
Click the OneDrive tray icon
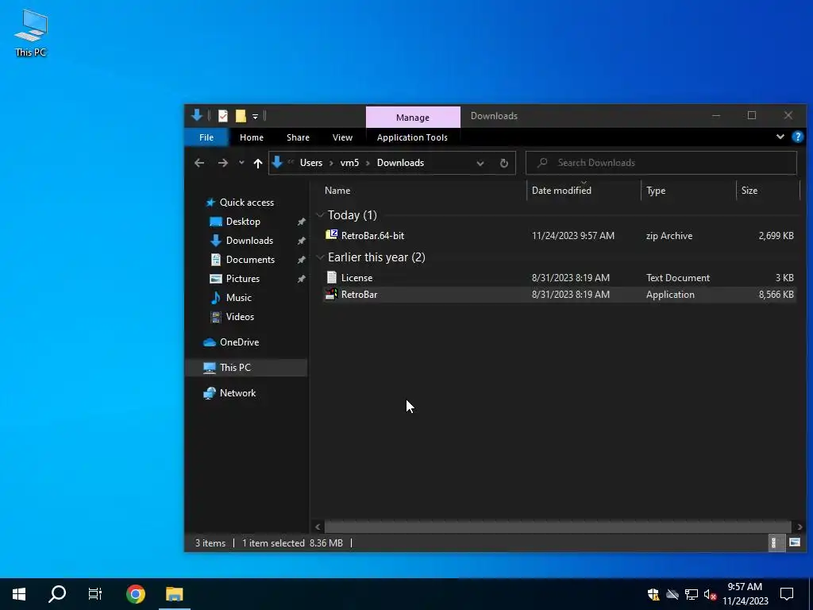coord(672,594)
